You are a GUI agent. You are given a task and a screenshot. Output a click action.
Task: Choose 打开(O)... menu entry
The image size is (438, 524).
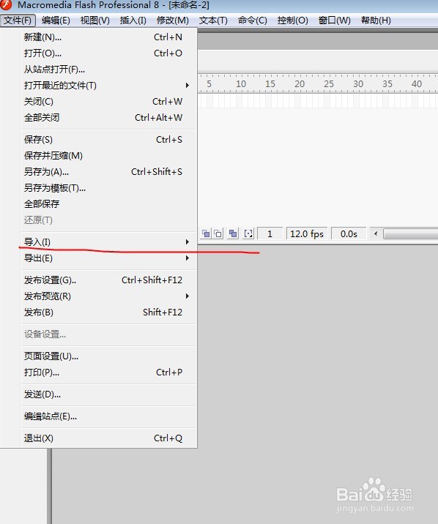(108, 53)
